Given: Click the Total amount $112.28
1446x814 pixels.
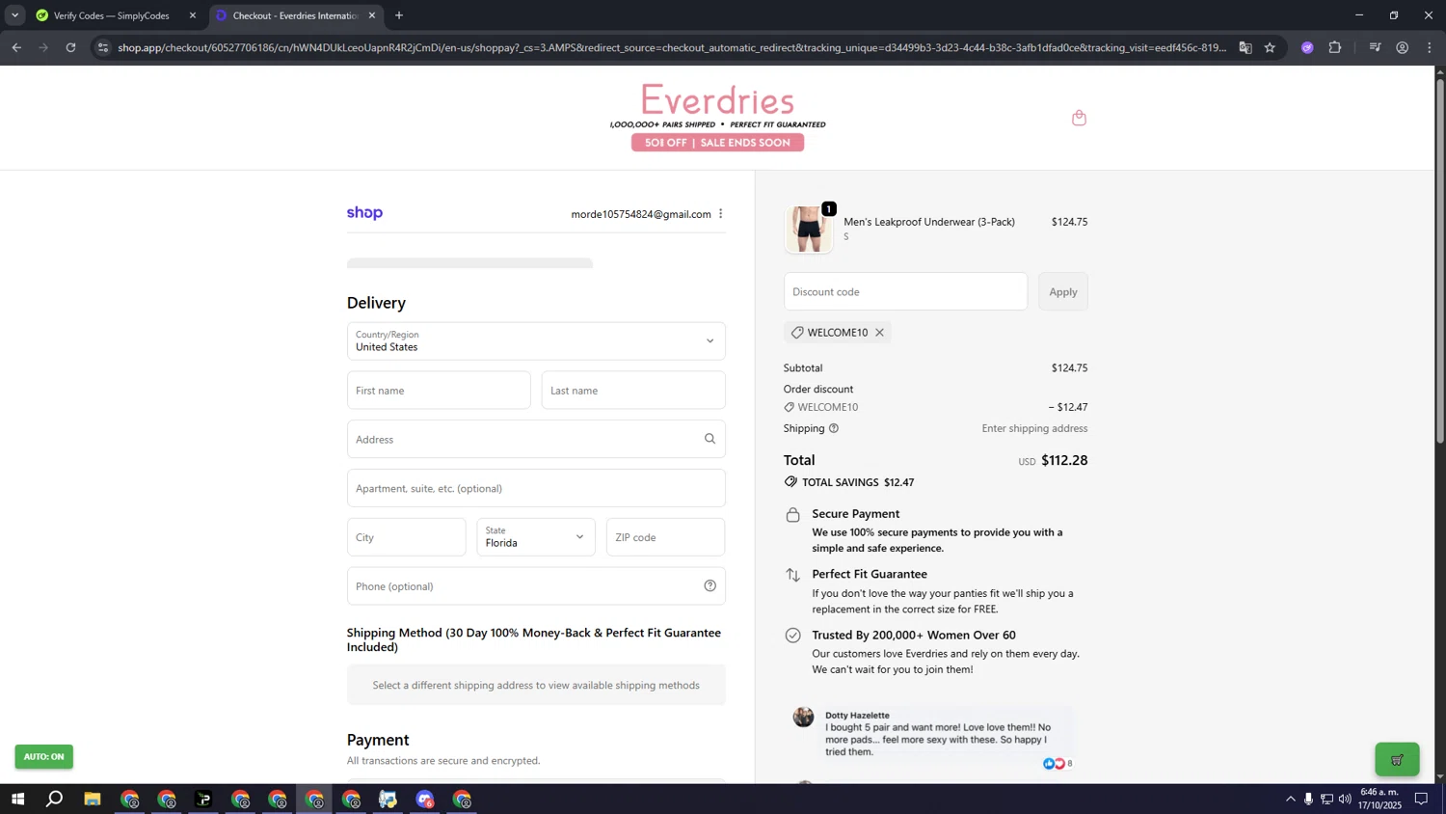Looking at the screenshot, I should (1064, 460).
